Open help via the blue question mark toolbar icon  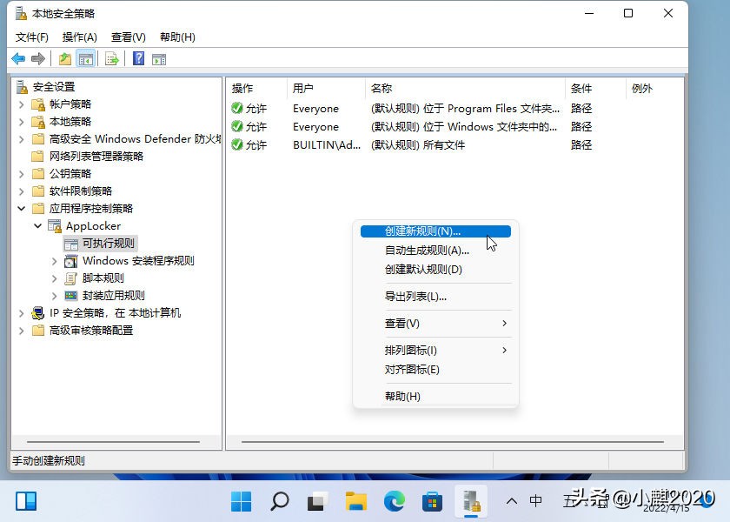[x=139, y=58]
